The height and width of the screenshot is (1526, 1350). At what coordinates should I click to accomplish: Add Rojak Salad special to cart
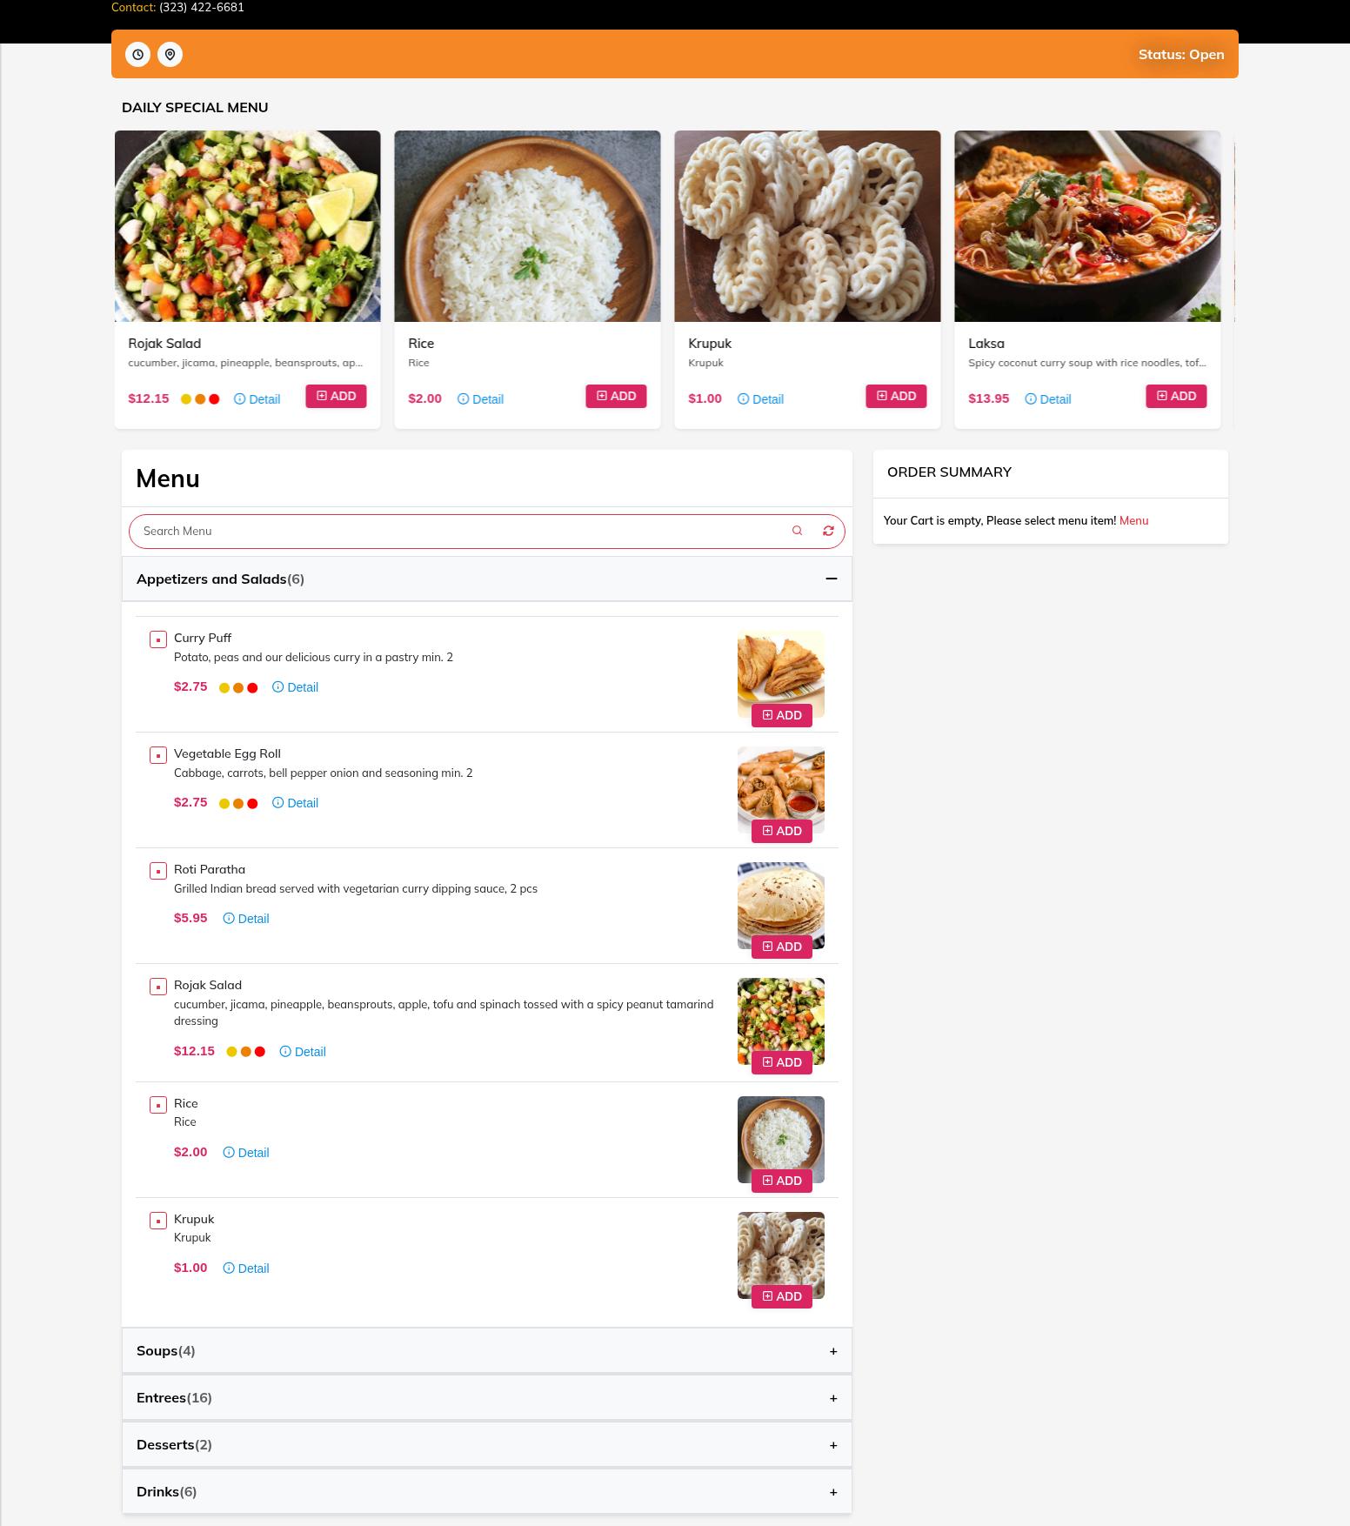pos(336,396)
